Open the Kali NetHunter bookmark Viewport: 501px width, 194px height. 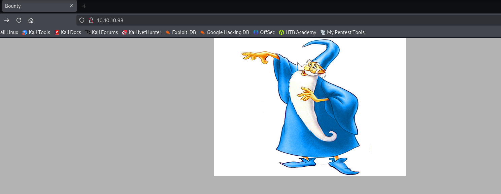pos(141,32)
